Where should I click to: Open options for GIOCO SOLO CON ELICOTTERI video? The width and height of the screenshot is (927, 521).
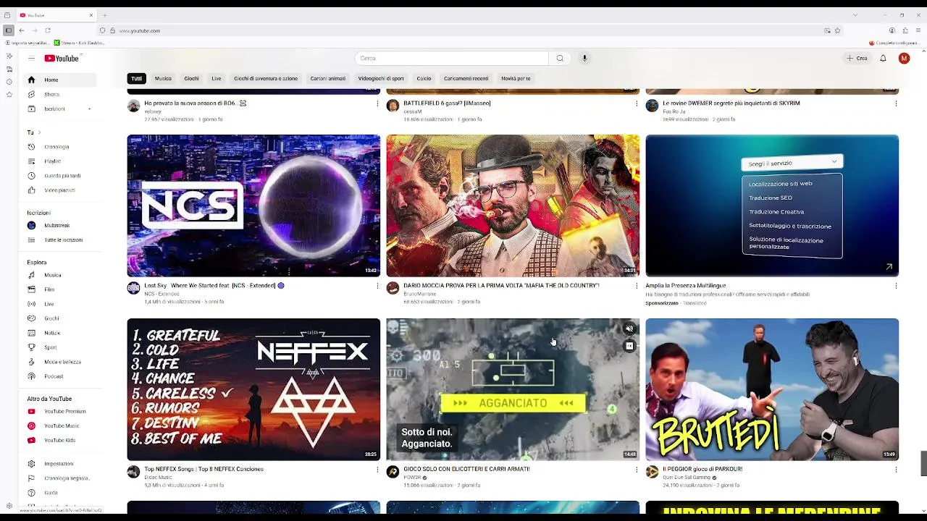pos(637,470)
